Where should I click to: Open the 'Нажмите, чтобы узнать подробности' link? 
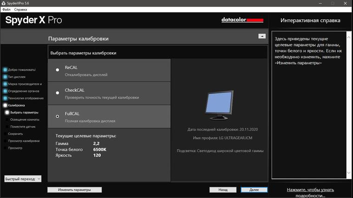(x=310, y=192)
